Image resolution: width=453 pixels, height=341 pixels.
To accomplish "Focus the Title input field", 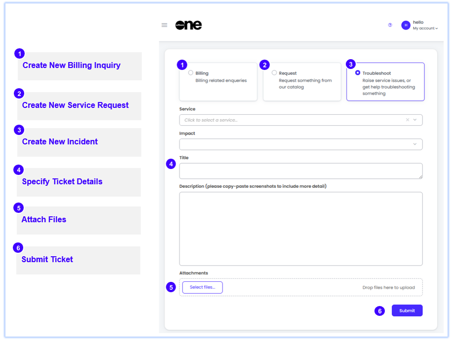I will coord(301,170).
